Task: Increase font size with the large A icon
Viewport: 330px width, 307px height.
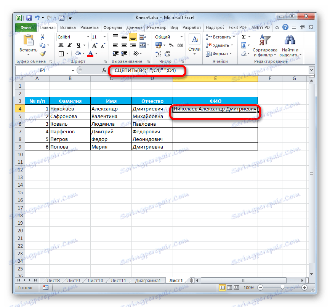Action: pyautogui.click(x=95, y=45)
